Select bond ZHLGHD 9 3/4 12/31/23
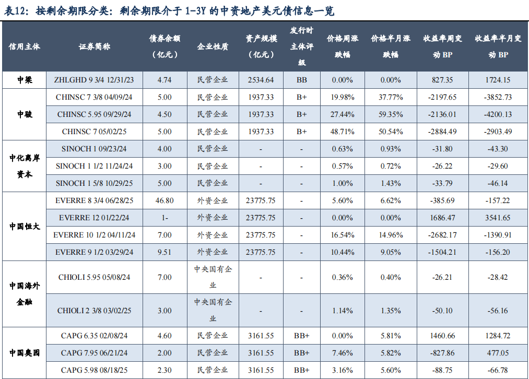Screen dimensions: 529x379 click(94, 80)
